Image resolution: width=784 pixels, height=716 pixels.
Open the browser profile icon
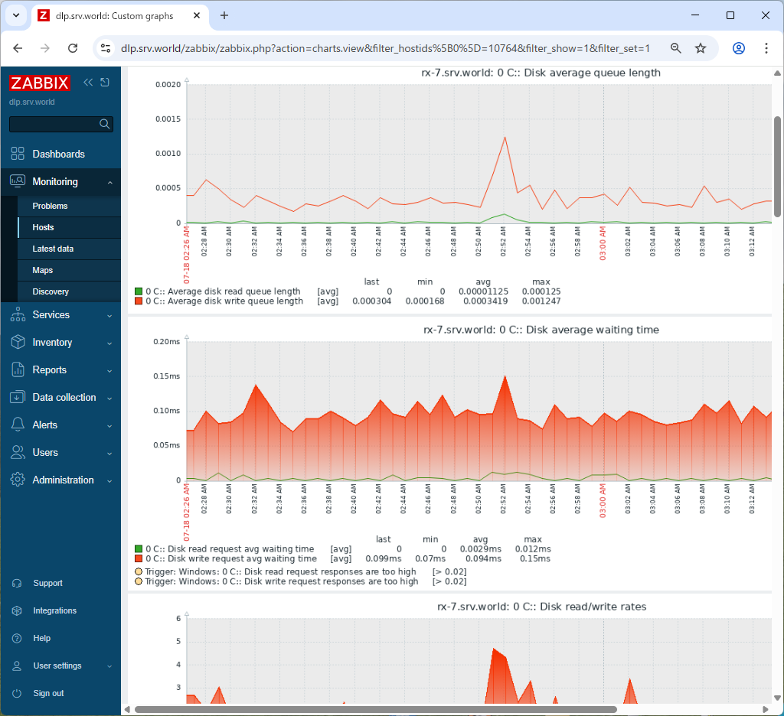pos(739,48)
